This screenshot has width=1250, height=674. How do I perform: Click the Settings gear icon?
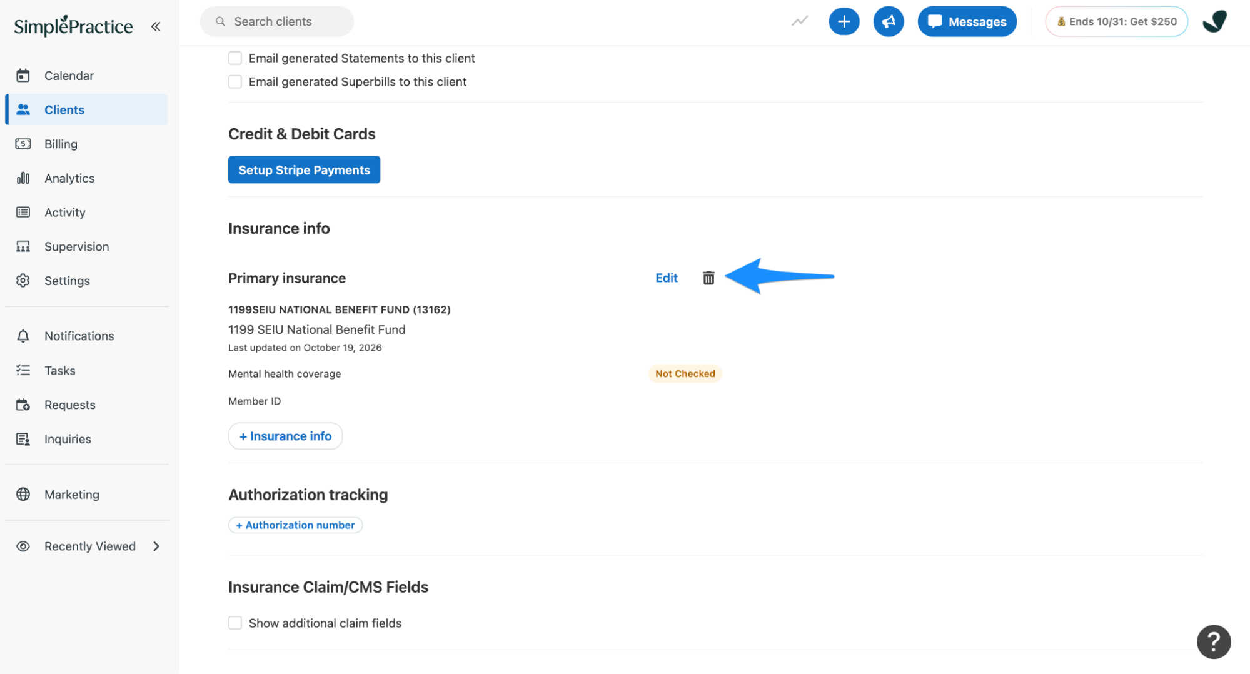(23, 281)
